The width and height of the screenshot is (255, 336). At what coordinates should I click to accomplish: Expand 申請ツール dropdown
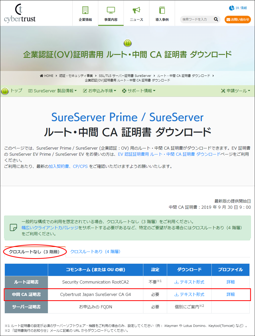tap(236, 91)
